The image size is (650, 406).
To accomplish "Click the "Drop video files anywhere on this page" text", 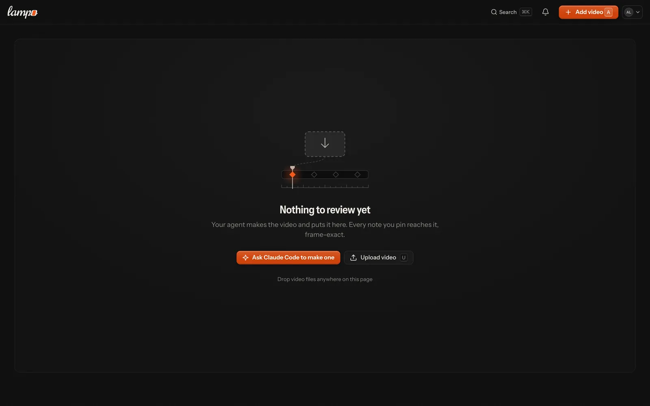I will click(x=325, y=279).
